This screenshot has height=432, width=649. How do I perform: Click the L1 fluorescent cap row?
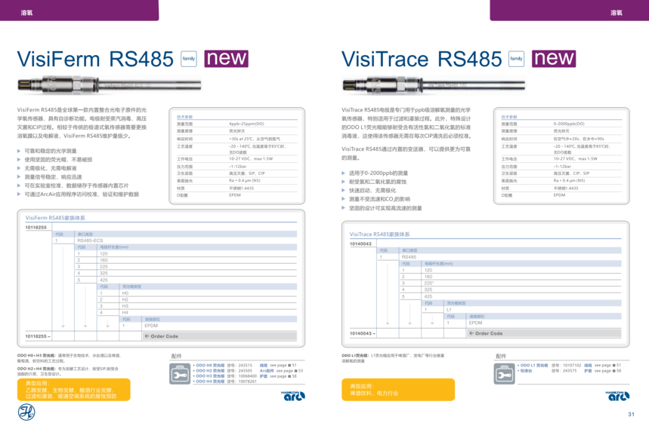point(522,309)
